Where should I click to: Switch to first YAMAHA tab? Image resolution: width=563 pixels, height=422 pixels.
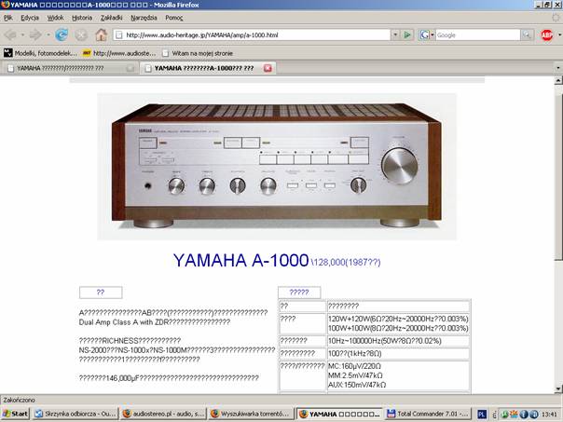(69, 68)
